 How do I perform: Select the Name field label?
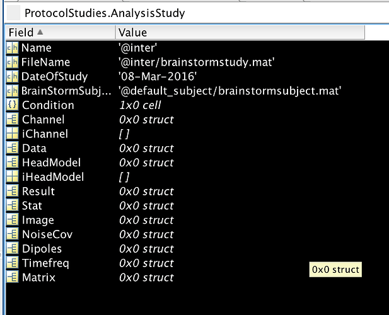(36, 48)
